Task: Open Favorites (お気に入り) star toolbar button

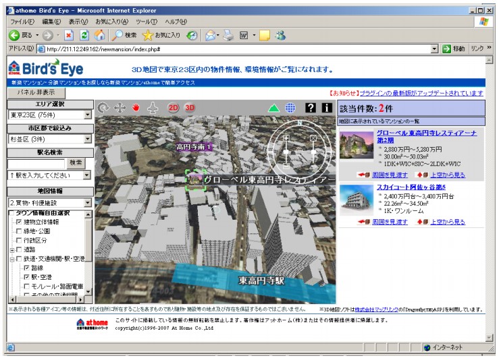Action: [x=161, y=35]
